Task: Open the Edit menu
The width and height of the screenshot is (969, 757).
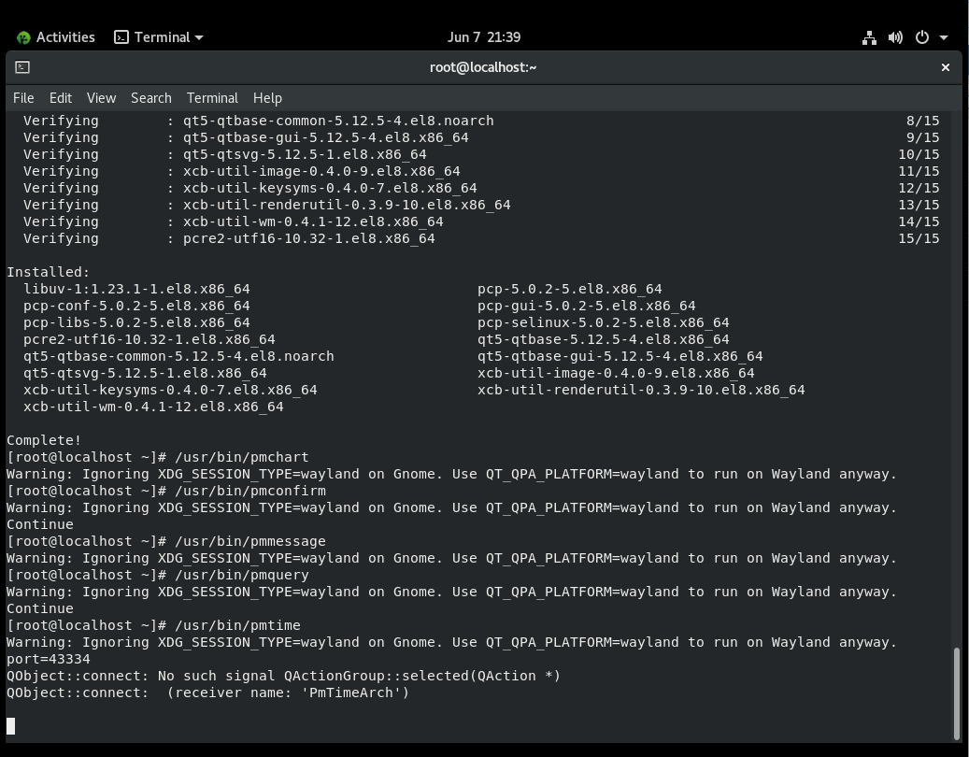Action: (61, 98)
